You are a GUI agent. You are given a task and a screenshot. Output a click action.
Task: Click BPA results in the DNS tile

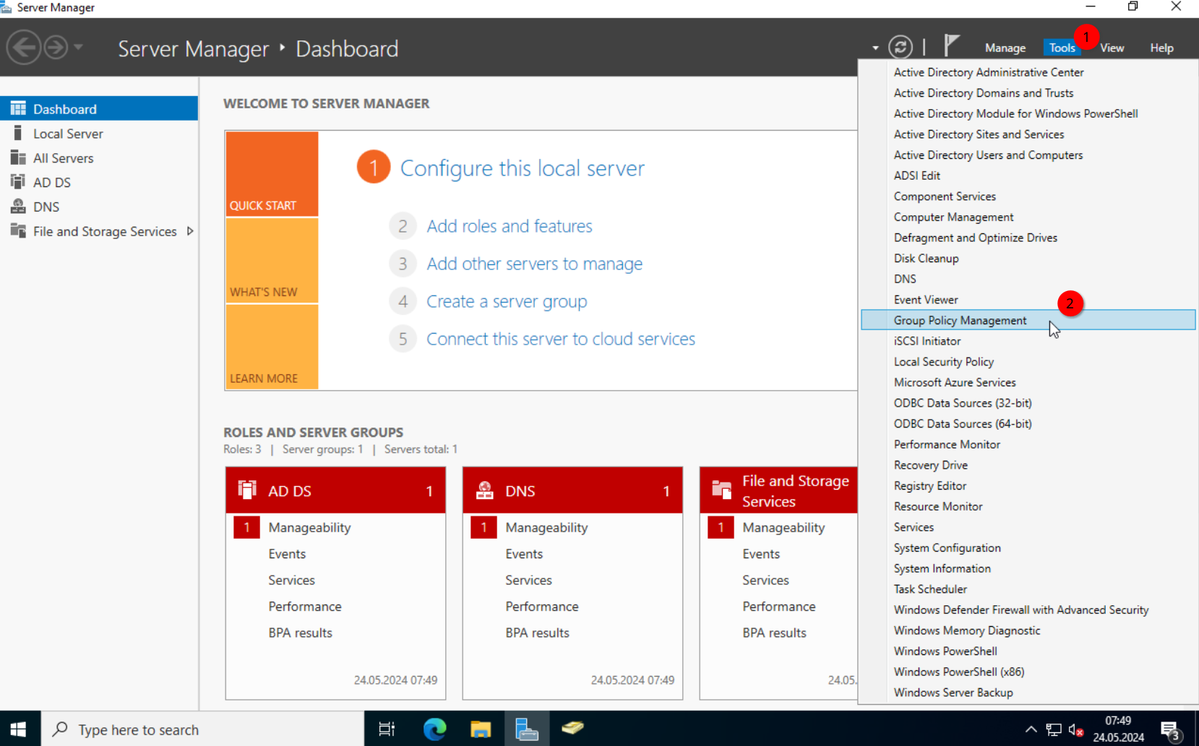(x=537, y=633)
